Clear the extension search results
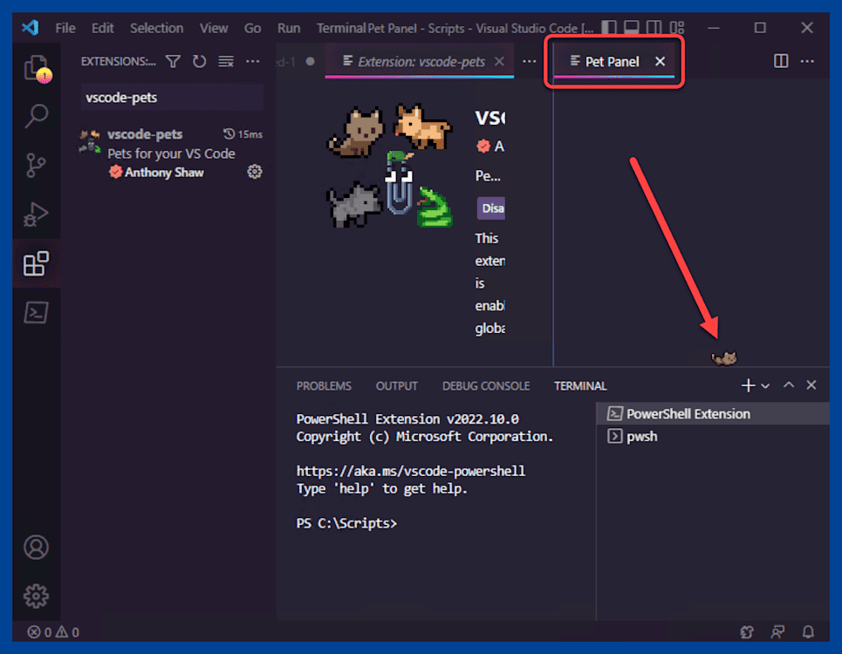This screenshot has width=842, height=654. (x=225, y=61)
